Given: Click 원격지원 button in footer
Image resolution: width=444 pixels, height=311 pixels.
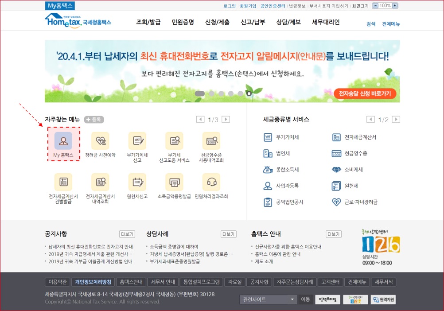Looking at the screenshot, I should (x=383, y=299).
